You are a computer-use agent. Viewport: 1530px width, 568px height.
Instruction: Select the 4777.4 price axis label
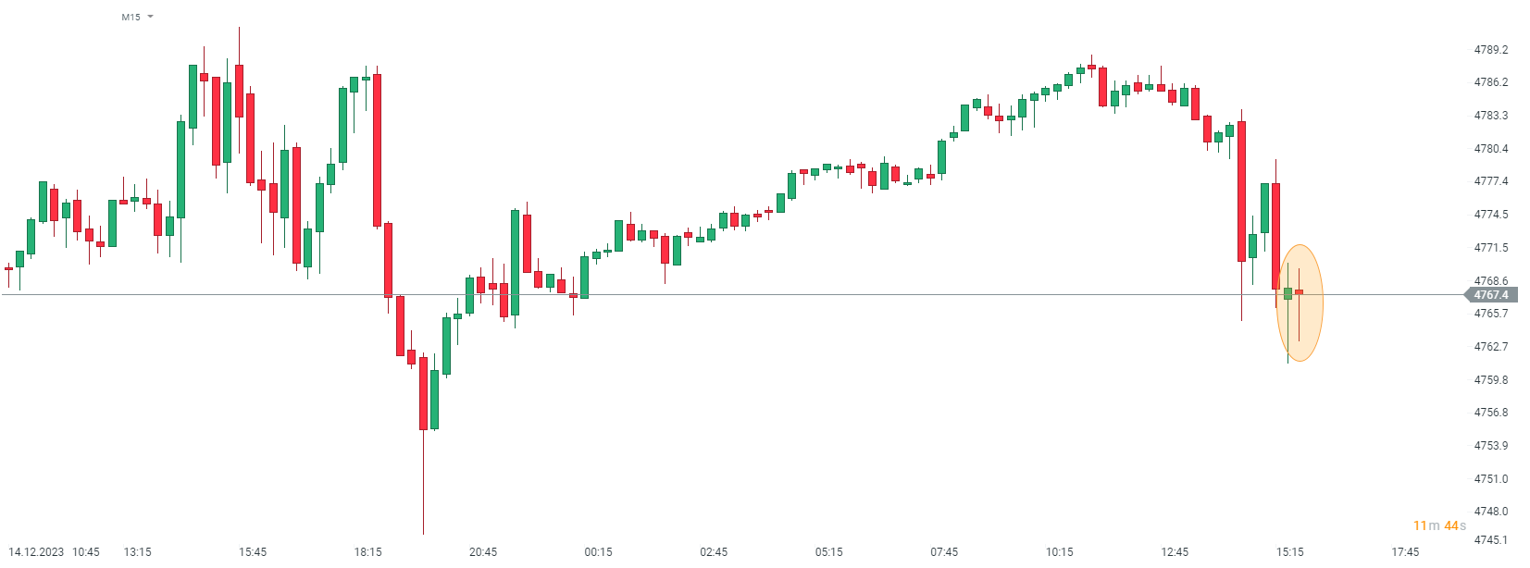pyautogui.click(x=1490, y=181)
